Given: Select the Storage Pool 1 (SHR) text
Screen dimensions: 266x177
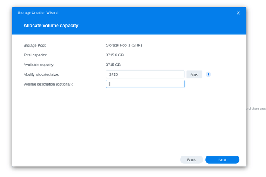Looking at the screenshot, I should coord(124,45).
